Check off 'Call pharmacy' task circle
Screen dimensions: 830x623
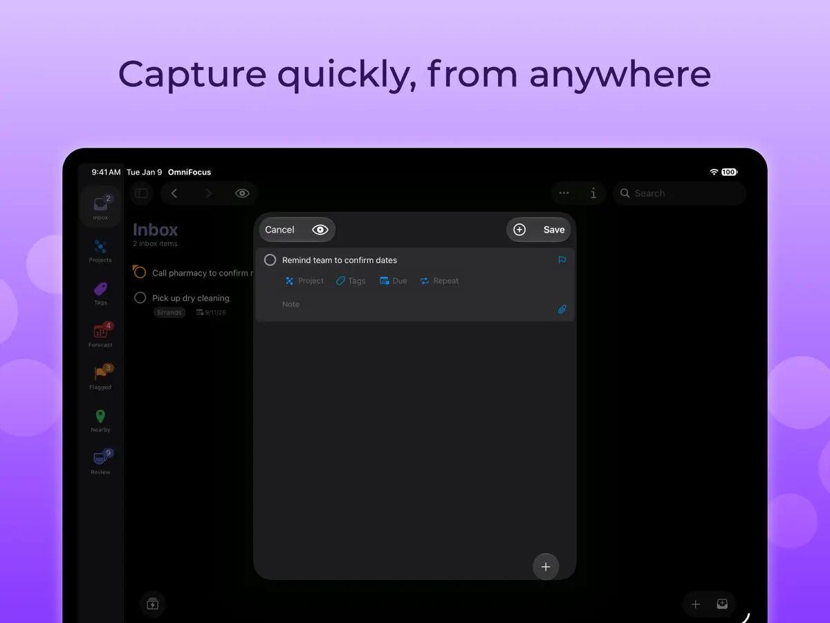tap(140, 272)
